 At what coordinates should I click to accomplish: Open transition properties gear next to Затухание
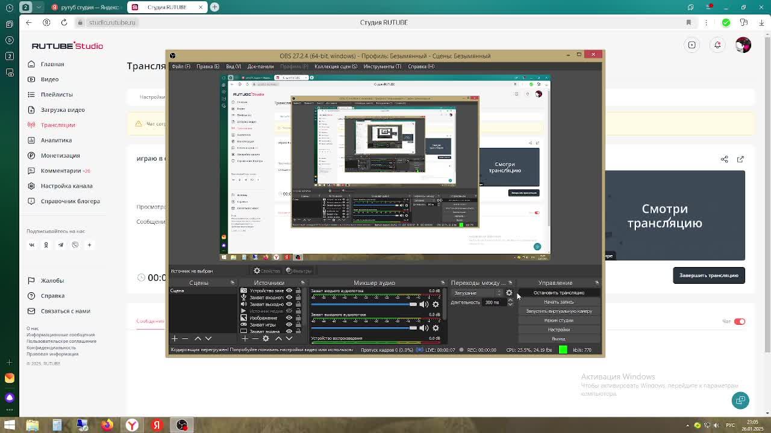509,293
